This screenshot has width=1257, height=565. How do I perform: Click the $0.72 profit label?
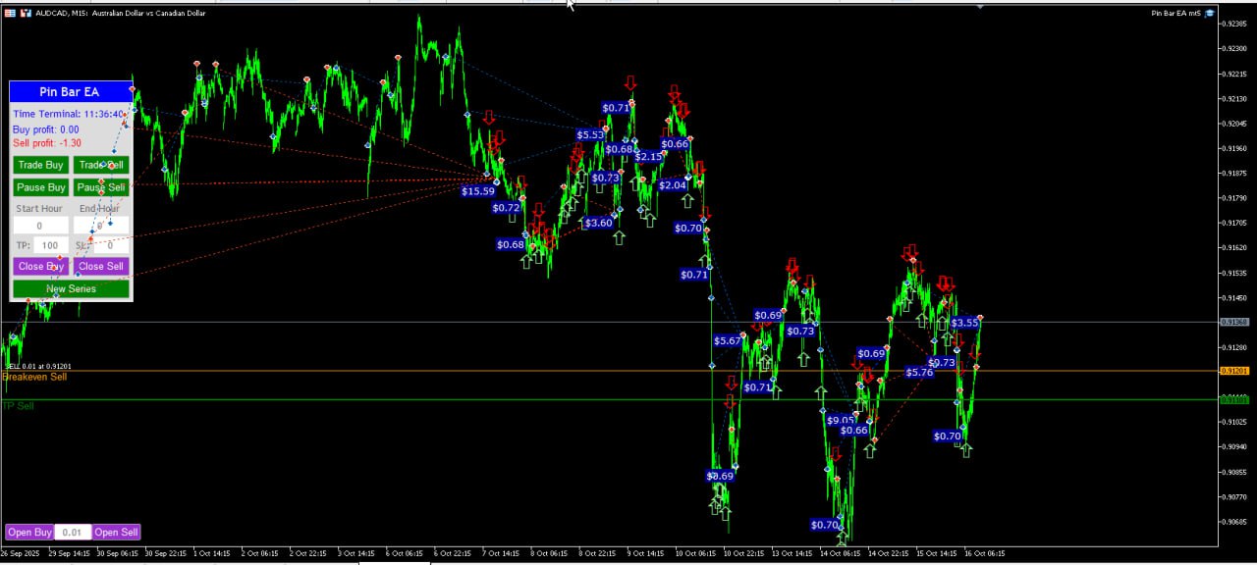click(506, 208)
